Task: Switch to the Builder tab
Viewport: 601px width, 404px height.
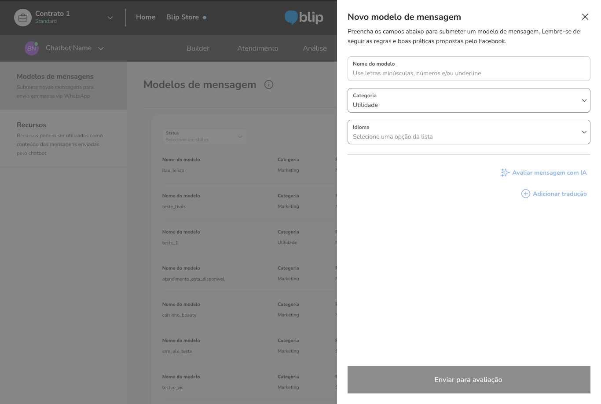Action: pyautogui.click(x=198, y=48)
